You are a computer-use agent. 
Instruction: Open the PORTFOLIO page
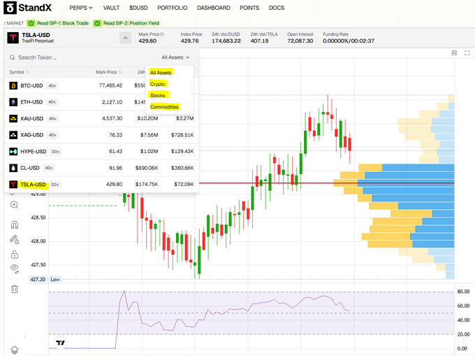(x=173, y=8)
